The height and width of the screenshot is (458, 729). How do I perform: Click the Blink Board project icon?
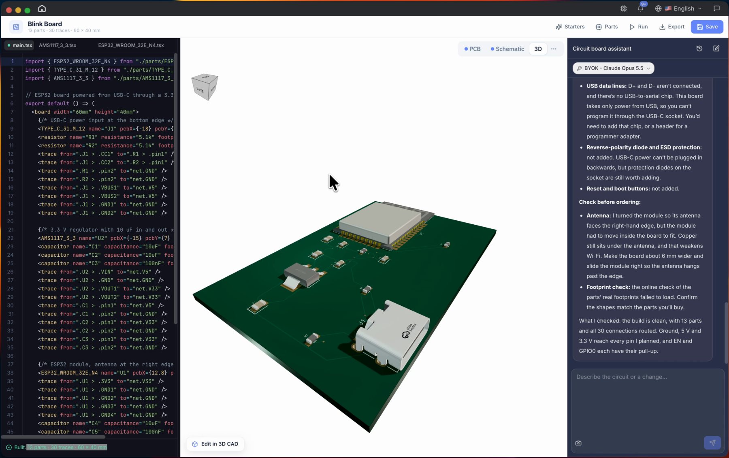coord(16,27)
